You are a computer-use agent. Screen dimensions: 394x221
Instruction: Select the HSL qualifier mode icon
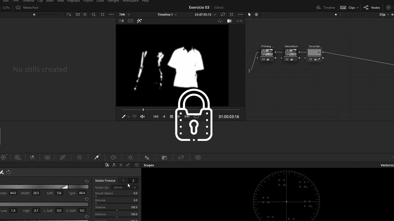click(x=107, y=165)
